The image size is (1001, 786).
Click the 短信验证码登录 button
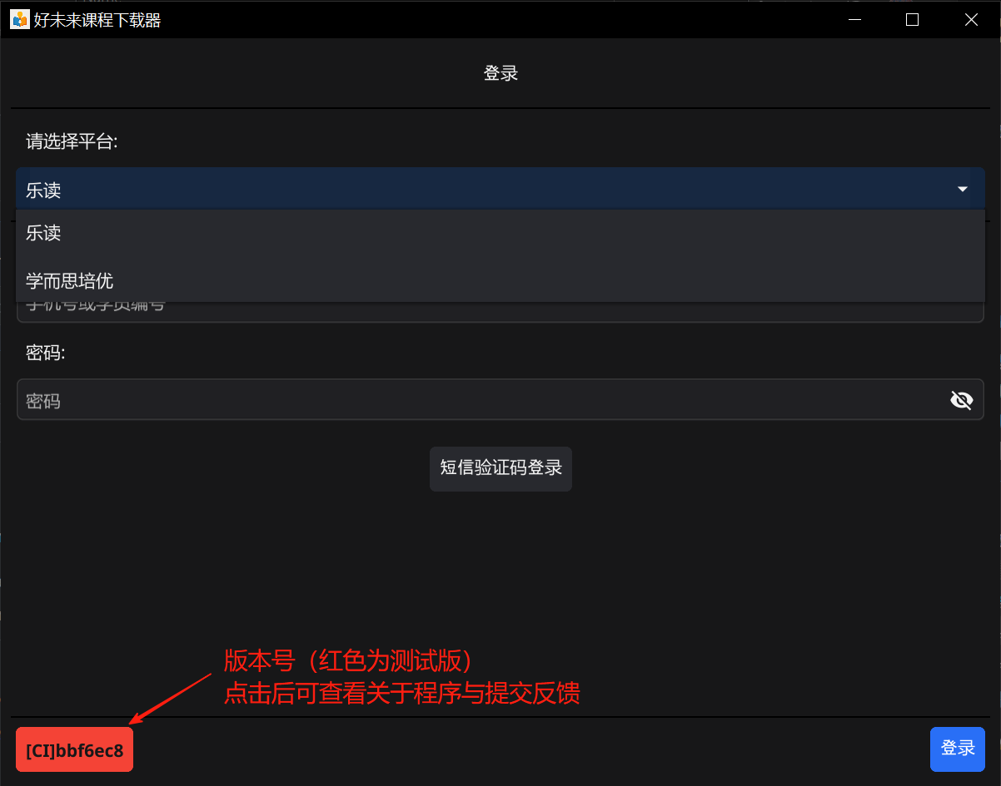[x=500, y=468]
